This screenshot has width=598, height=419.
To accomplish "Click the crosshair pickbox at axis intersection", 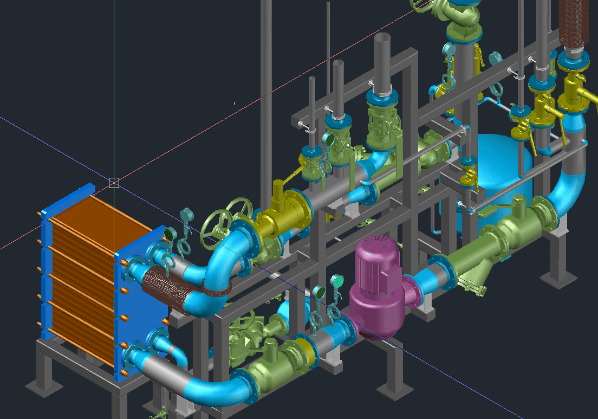I will (114, 183).
